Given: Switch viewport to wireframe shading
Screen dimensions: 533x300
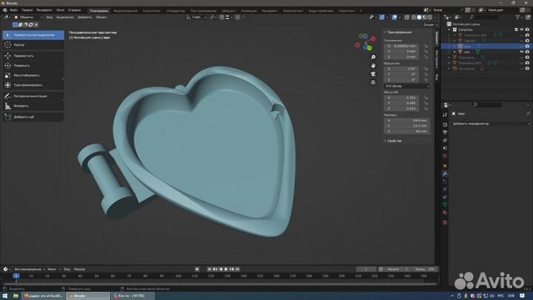Looking at the screenshot, I should click(414, 17).
